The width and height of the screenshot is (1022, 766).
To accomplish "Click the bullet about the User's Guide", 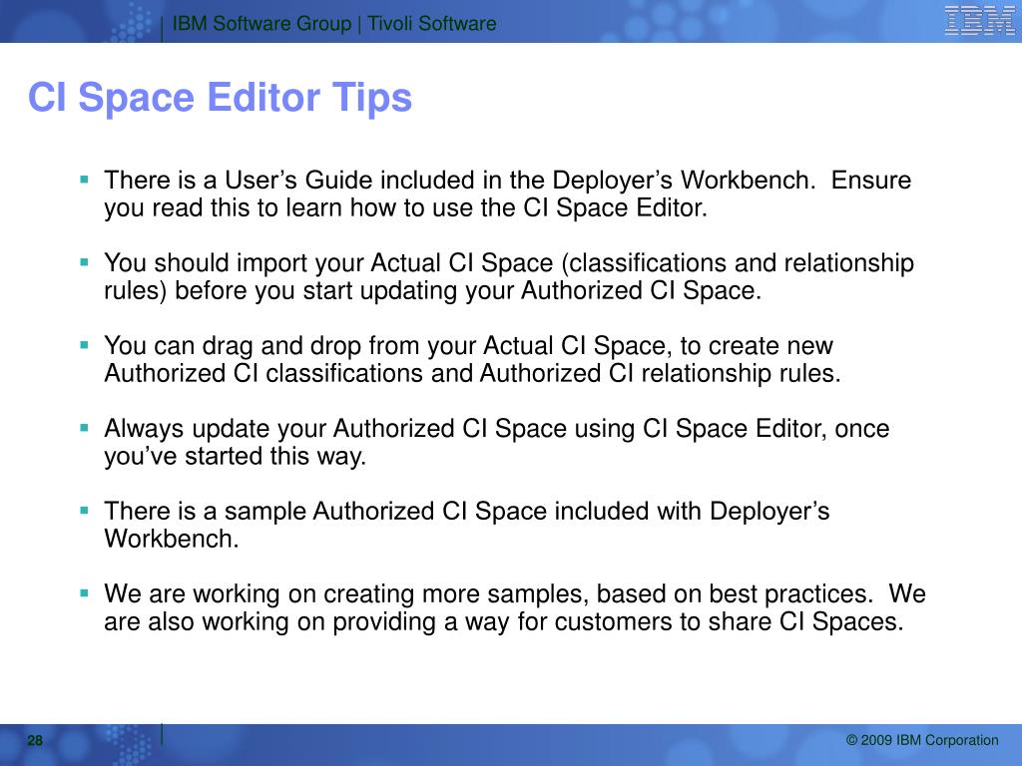I will point(507,193).
